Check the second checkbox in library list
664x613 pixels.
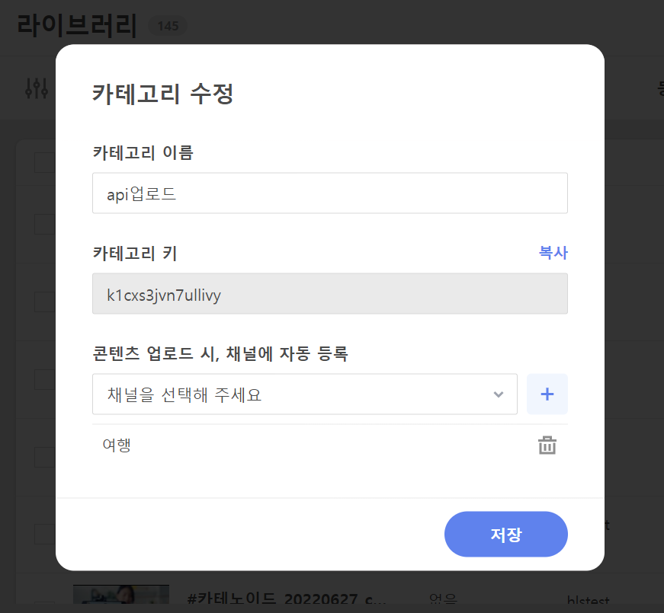coord(44,224)
